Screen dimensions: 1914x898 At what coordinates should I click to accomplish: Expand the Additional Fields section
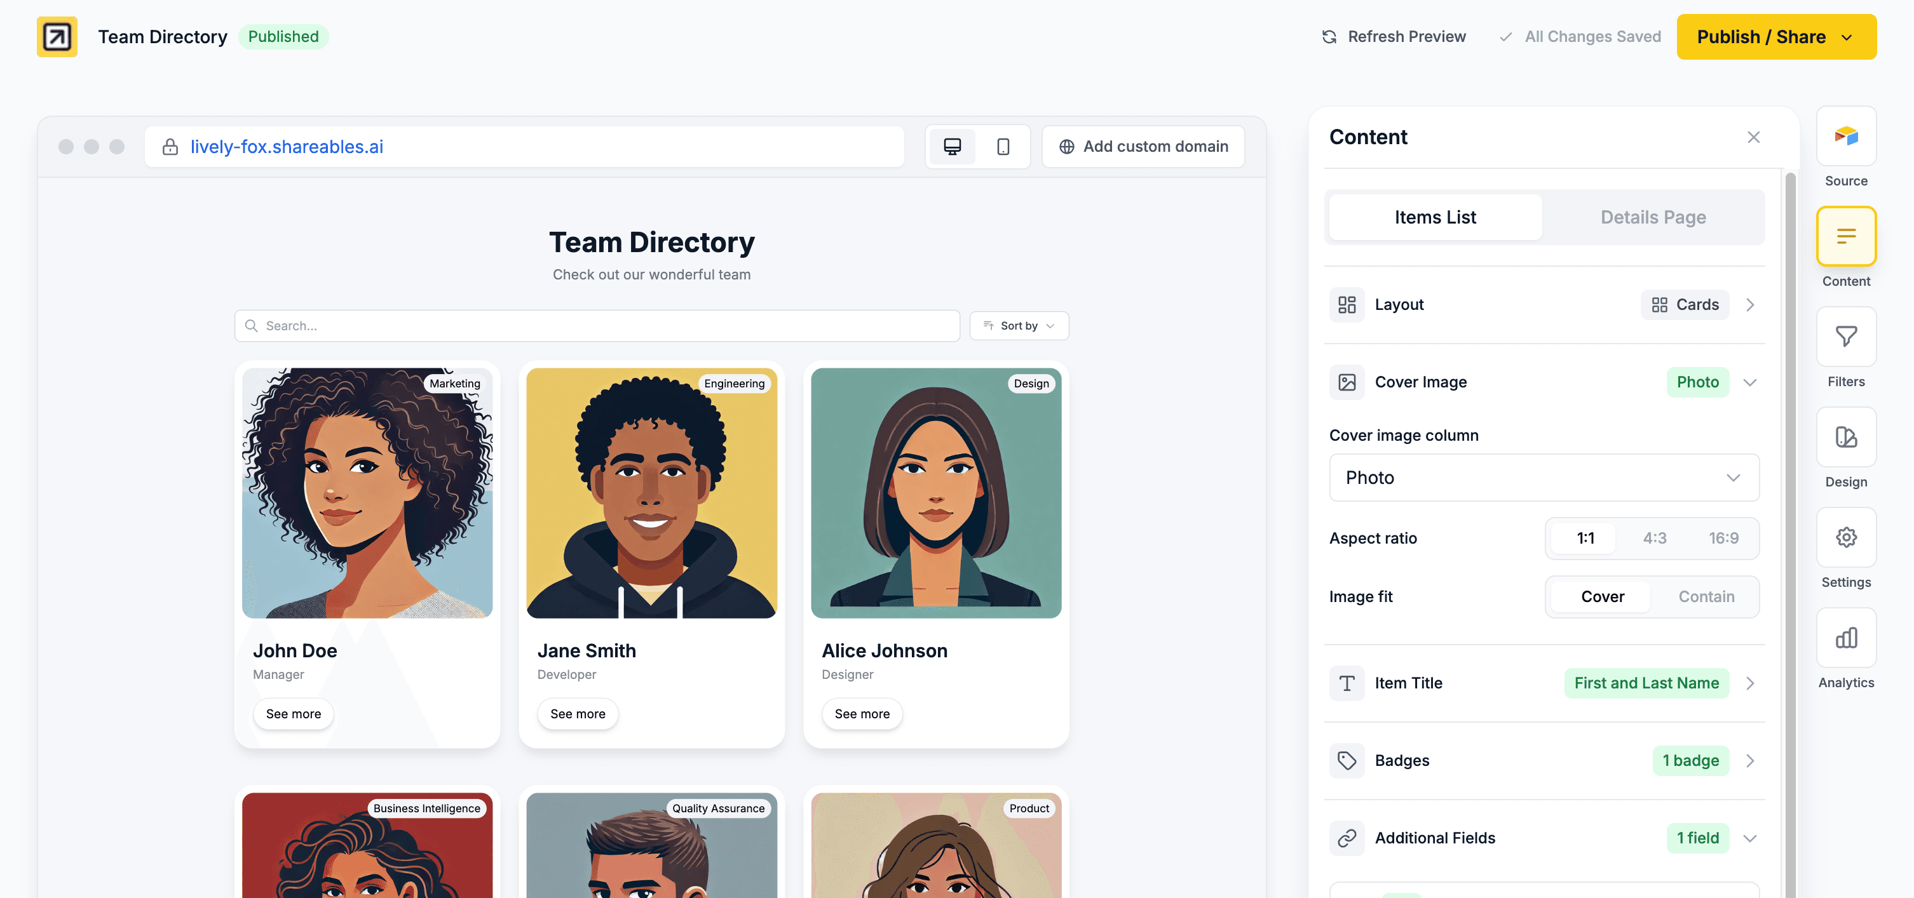tap(1749, 838)
